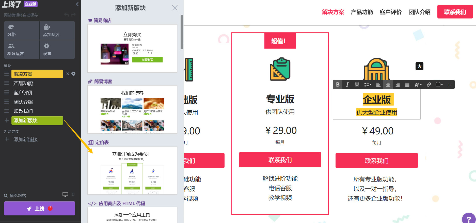Click the purple 上线 publish button
The image size is (476, 223).
tap(40, 208)
